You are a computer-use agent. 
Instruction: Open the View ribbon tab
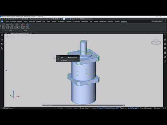91,22
